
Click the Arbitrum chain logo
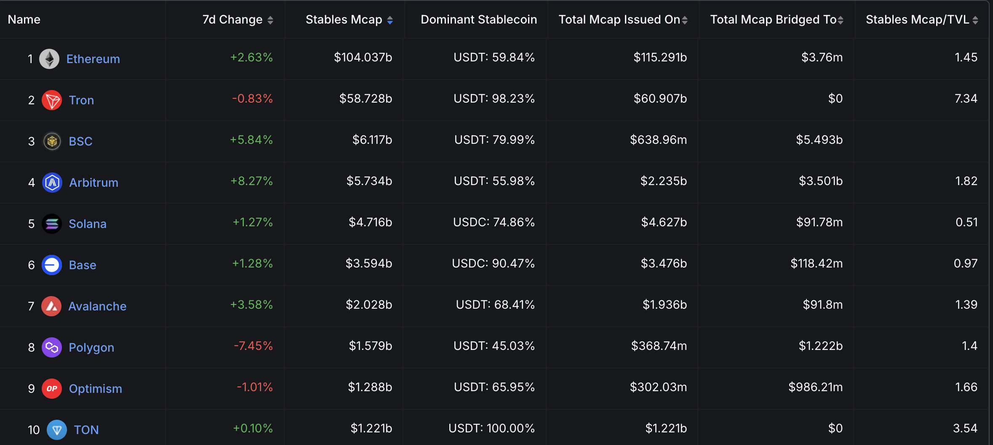pos(51,182)
